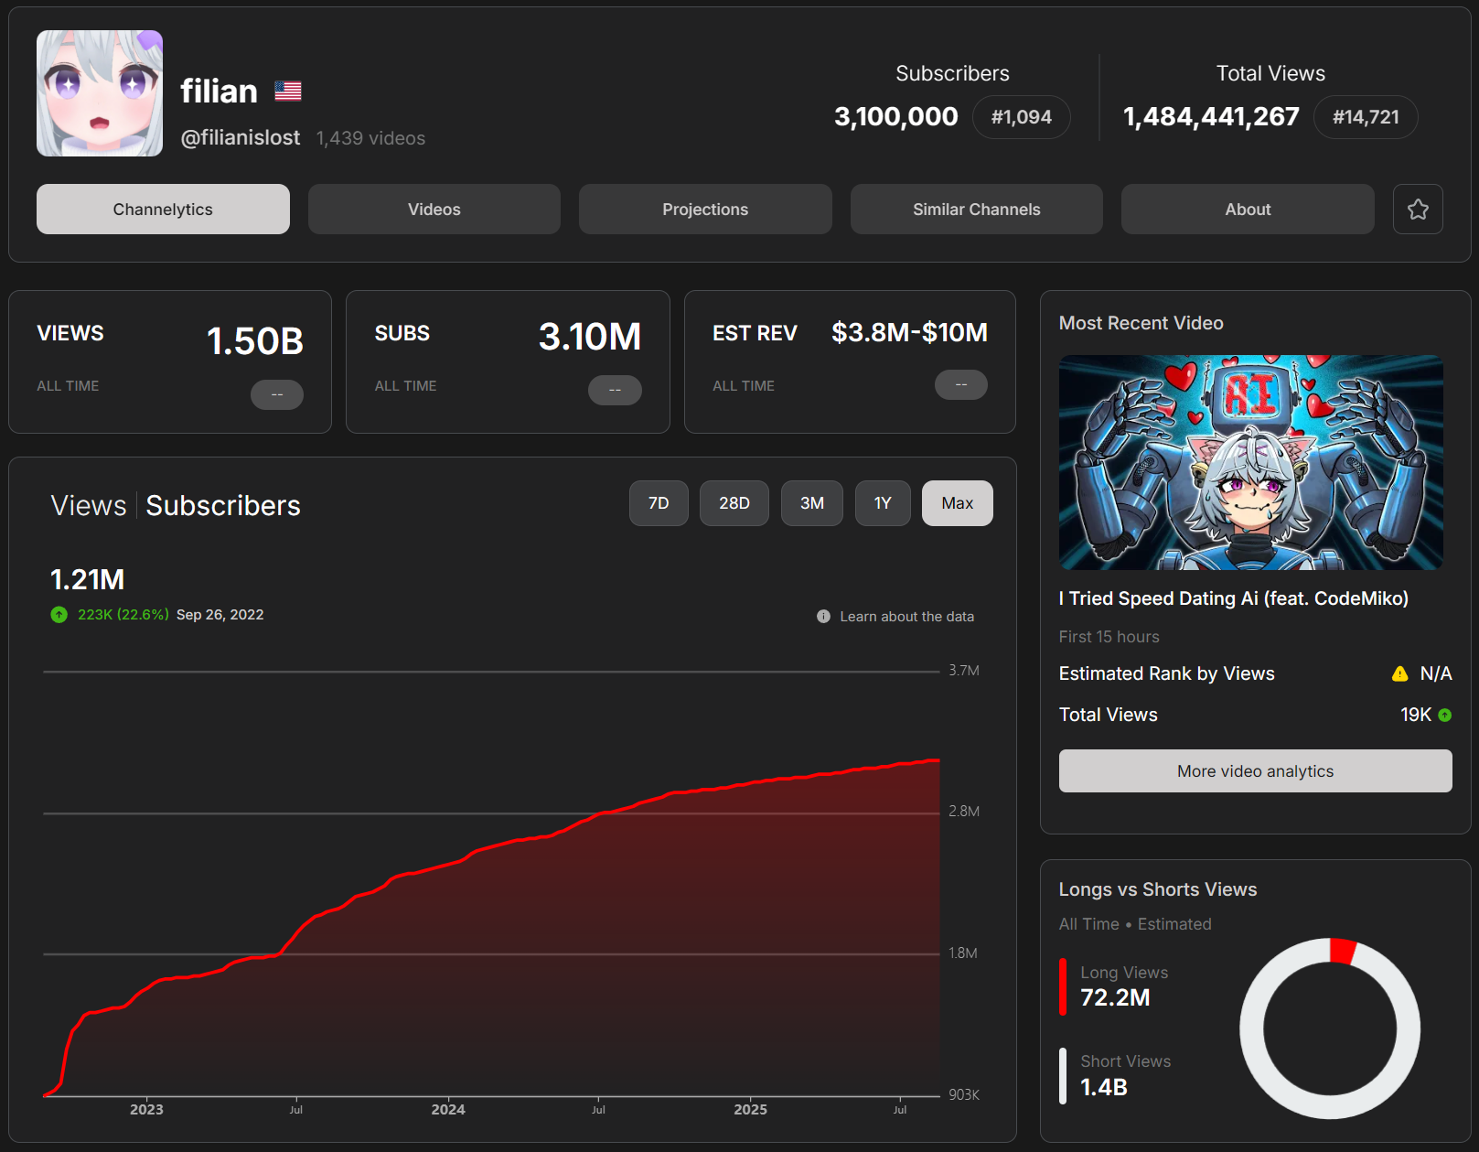The image size is (1479, 1152).
Task: Click the green dot icon beside 19K
Action: coord(1445,716)
